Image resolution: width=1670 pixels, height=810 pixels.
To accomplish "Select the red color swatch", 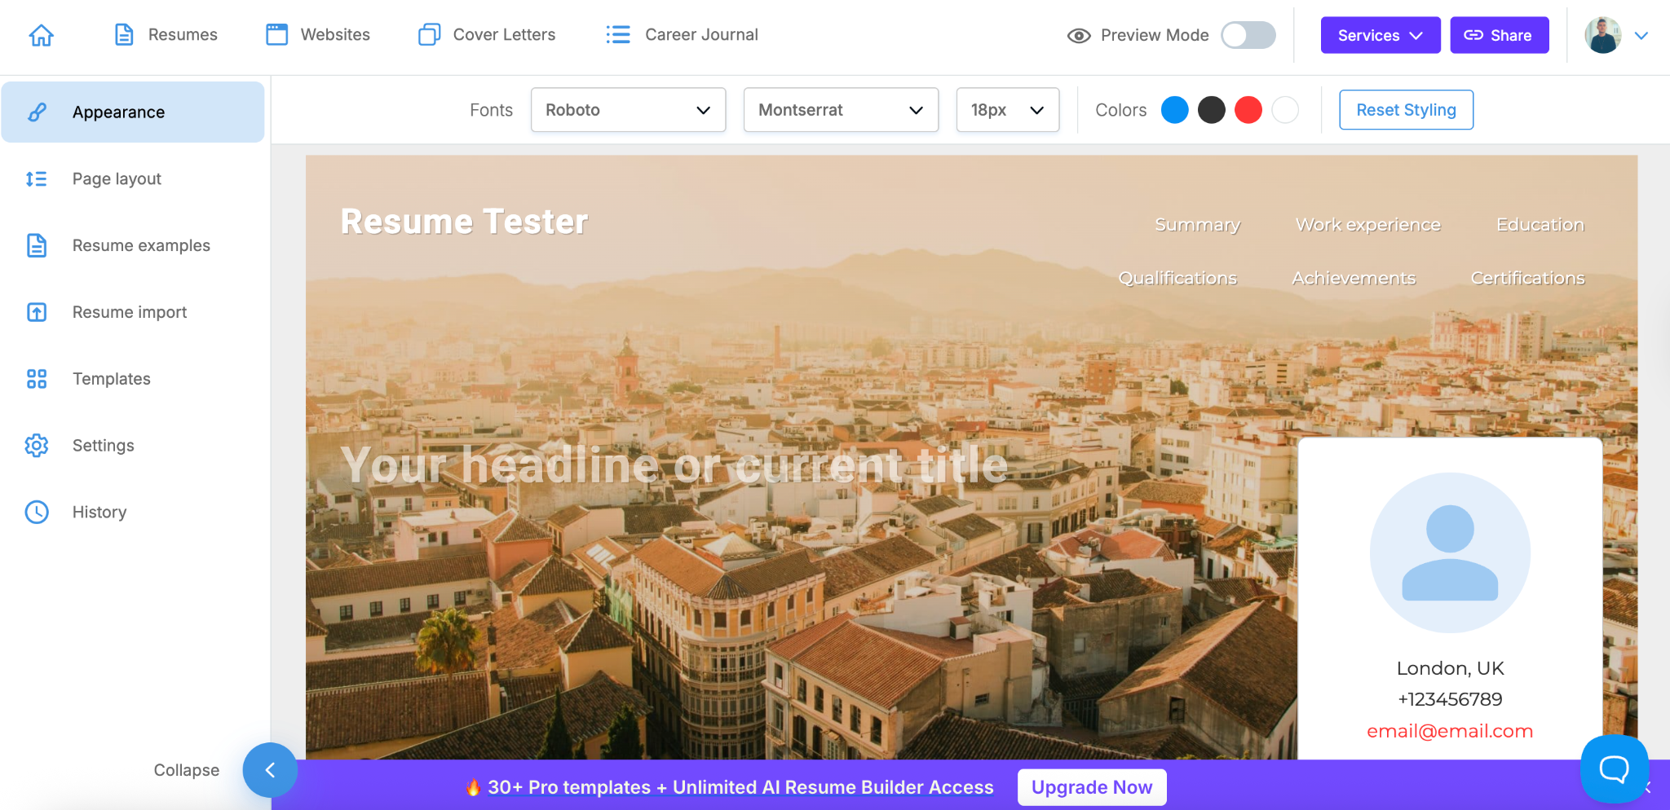I will [x=1248, y=110].
